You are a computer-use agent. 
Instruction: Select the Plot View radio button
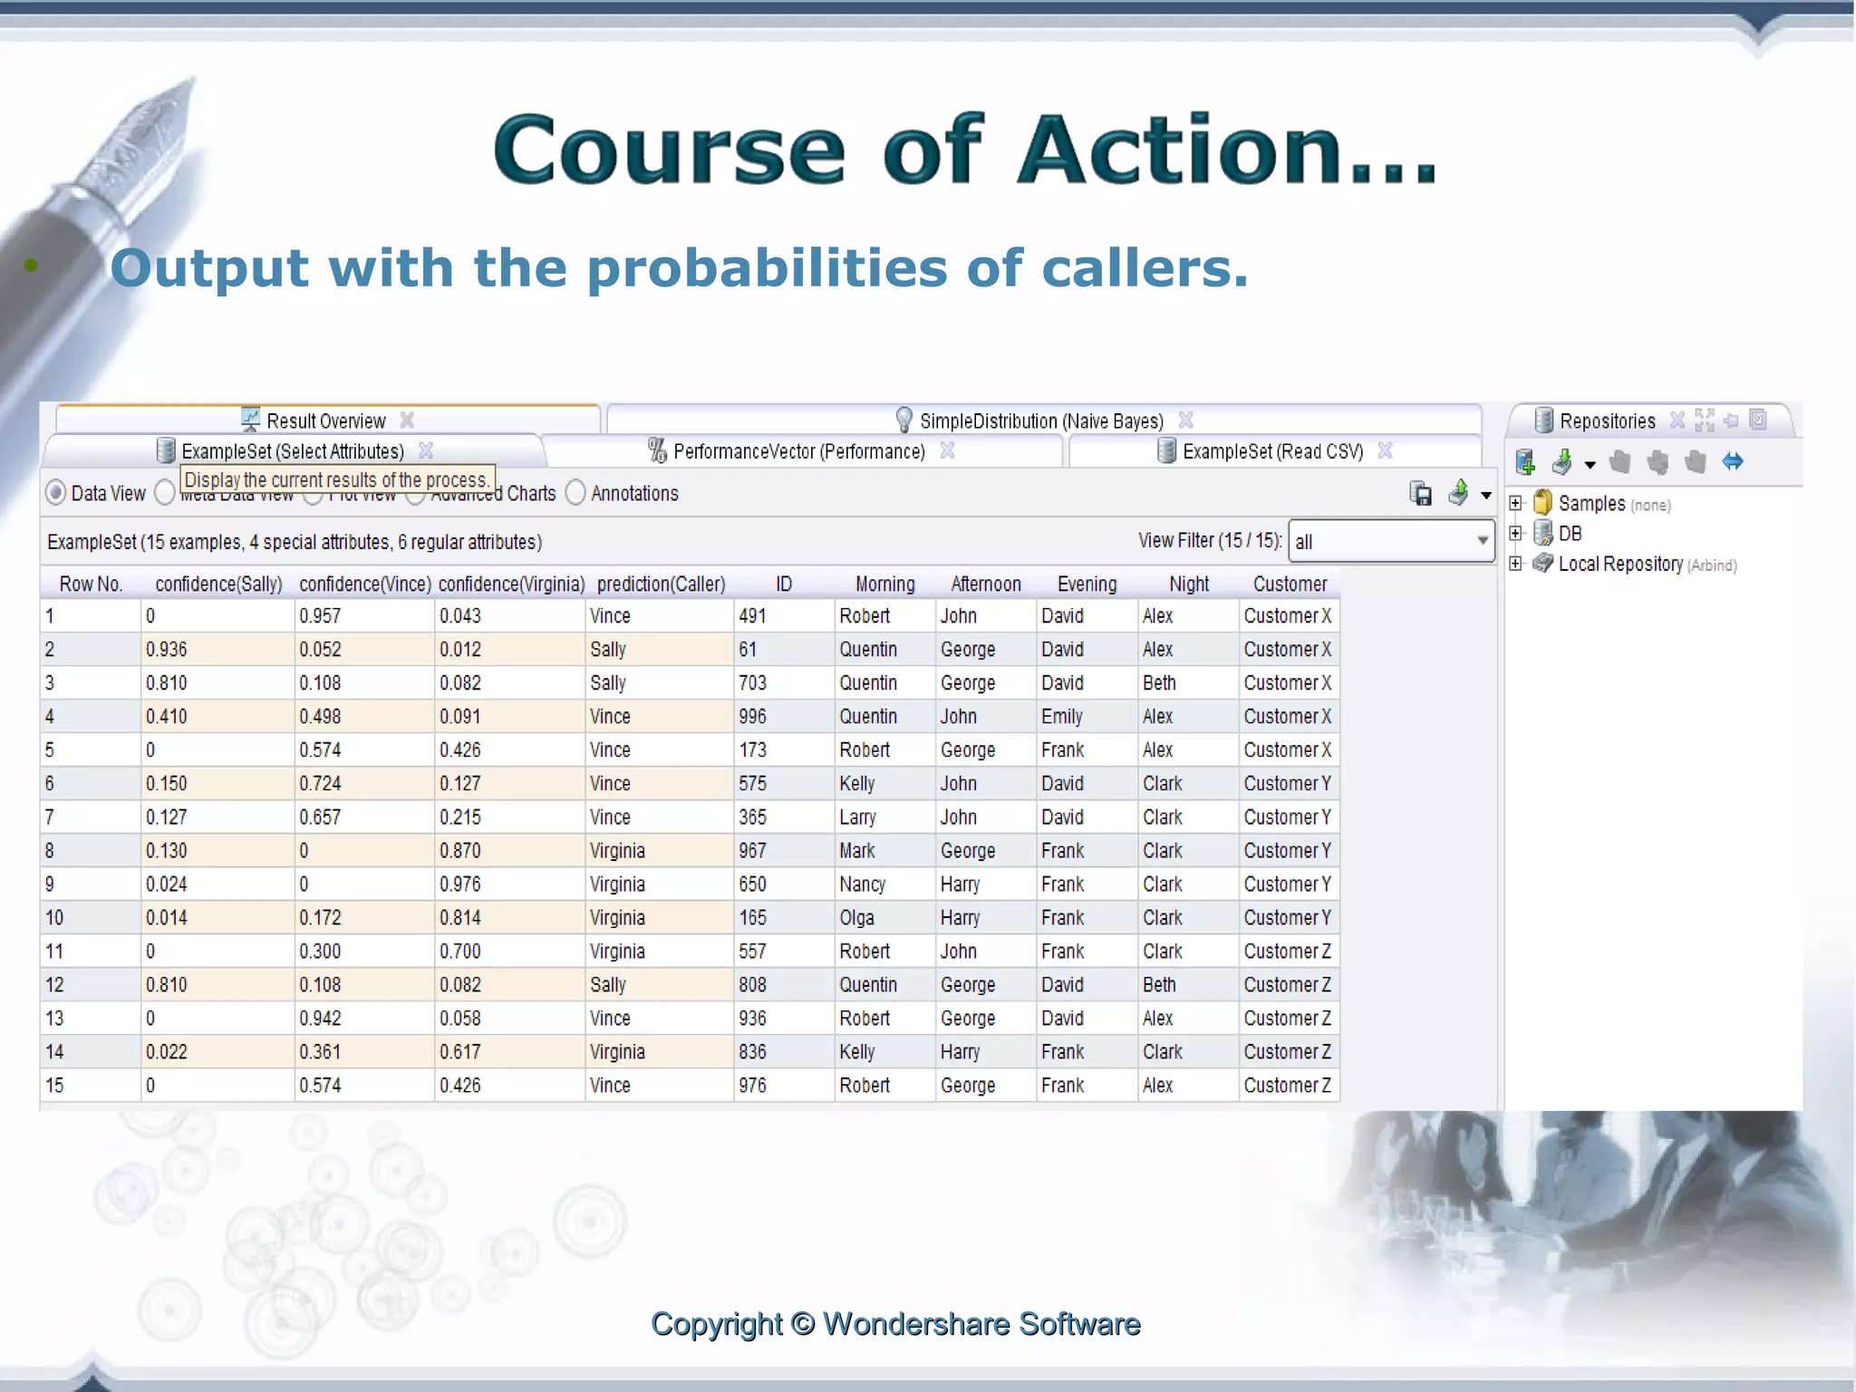[x=313, y=498]
